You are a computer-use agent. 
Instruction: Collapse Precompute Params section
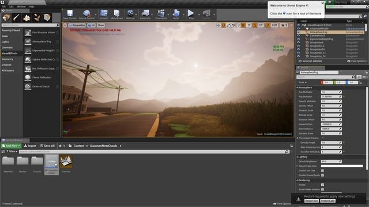(298, 138)
